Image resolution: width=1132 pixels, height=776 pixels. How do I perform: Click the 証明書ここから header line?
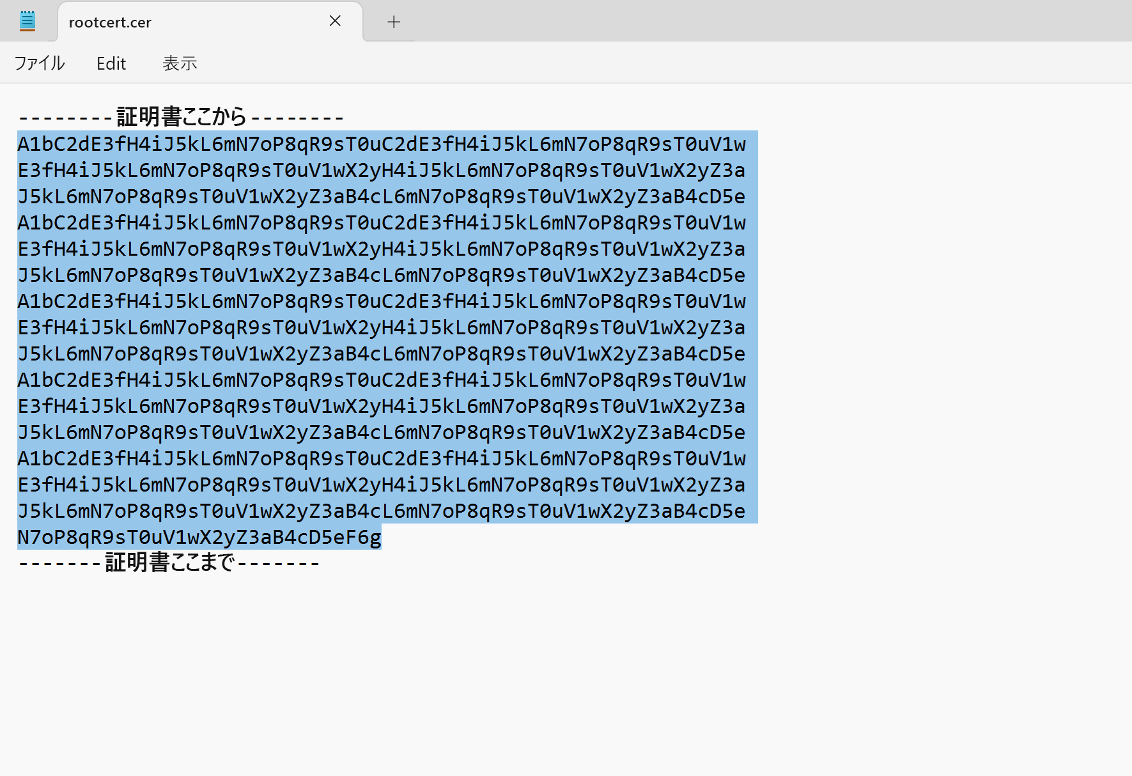pos(181,117)
